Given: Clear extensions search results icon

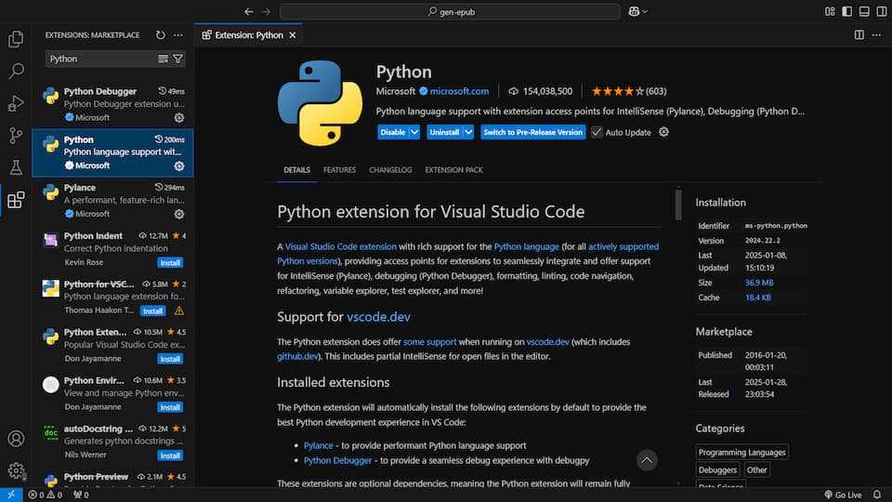Looking at the screenshot, I should pyautogui.click(x=163, y=59).
